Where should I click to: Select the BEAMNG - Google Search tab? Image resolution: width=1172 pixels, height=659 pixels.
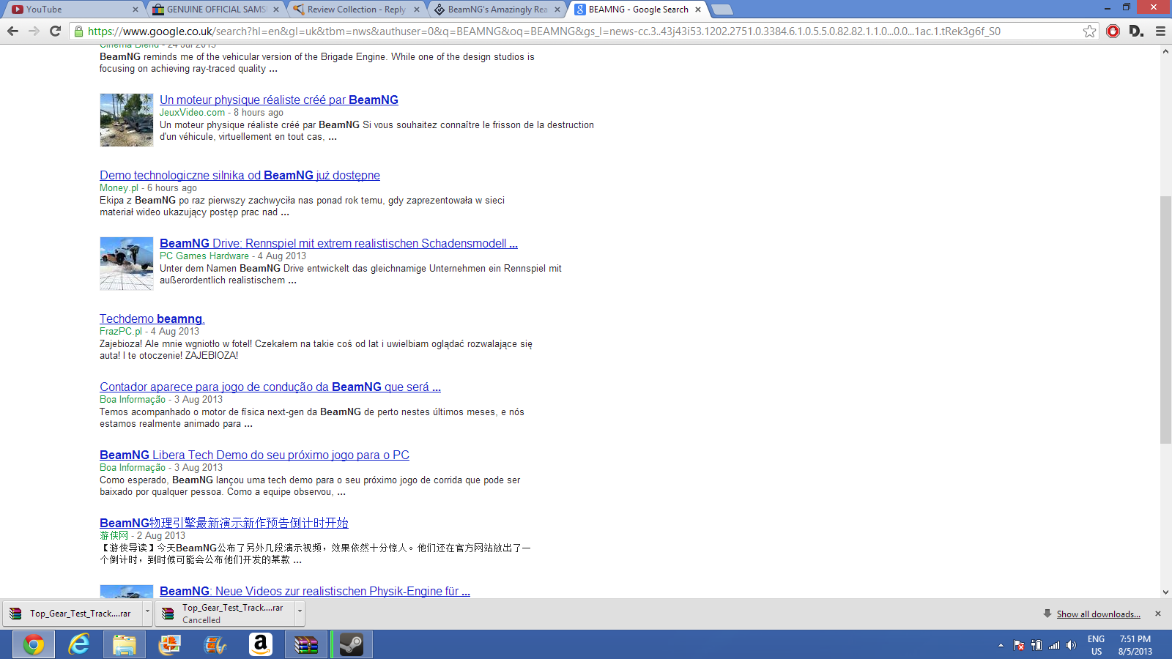[637, 10]
